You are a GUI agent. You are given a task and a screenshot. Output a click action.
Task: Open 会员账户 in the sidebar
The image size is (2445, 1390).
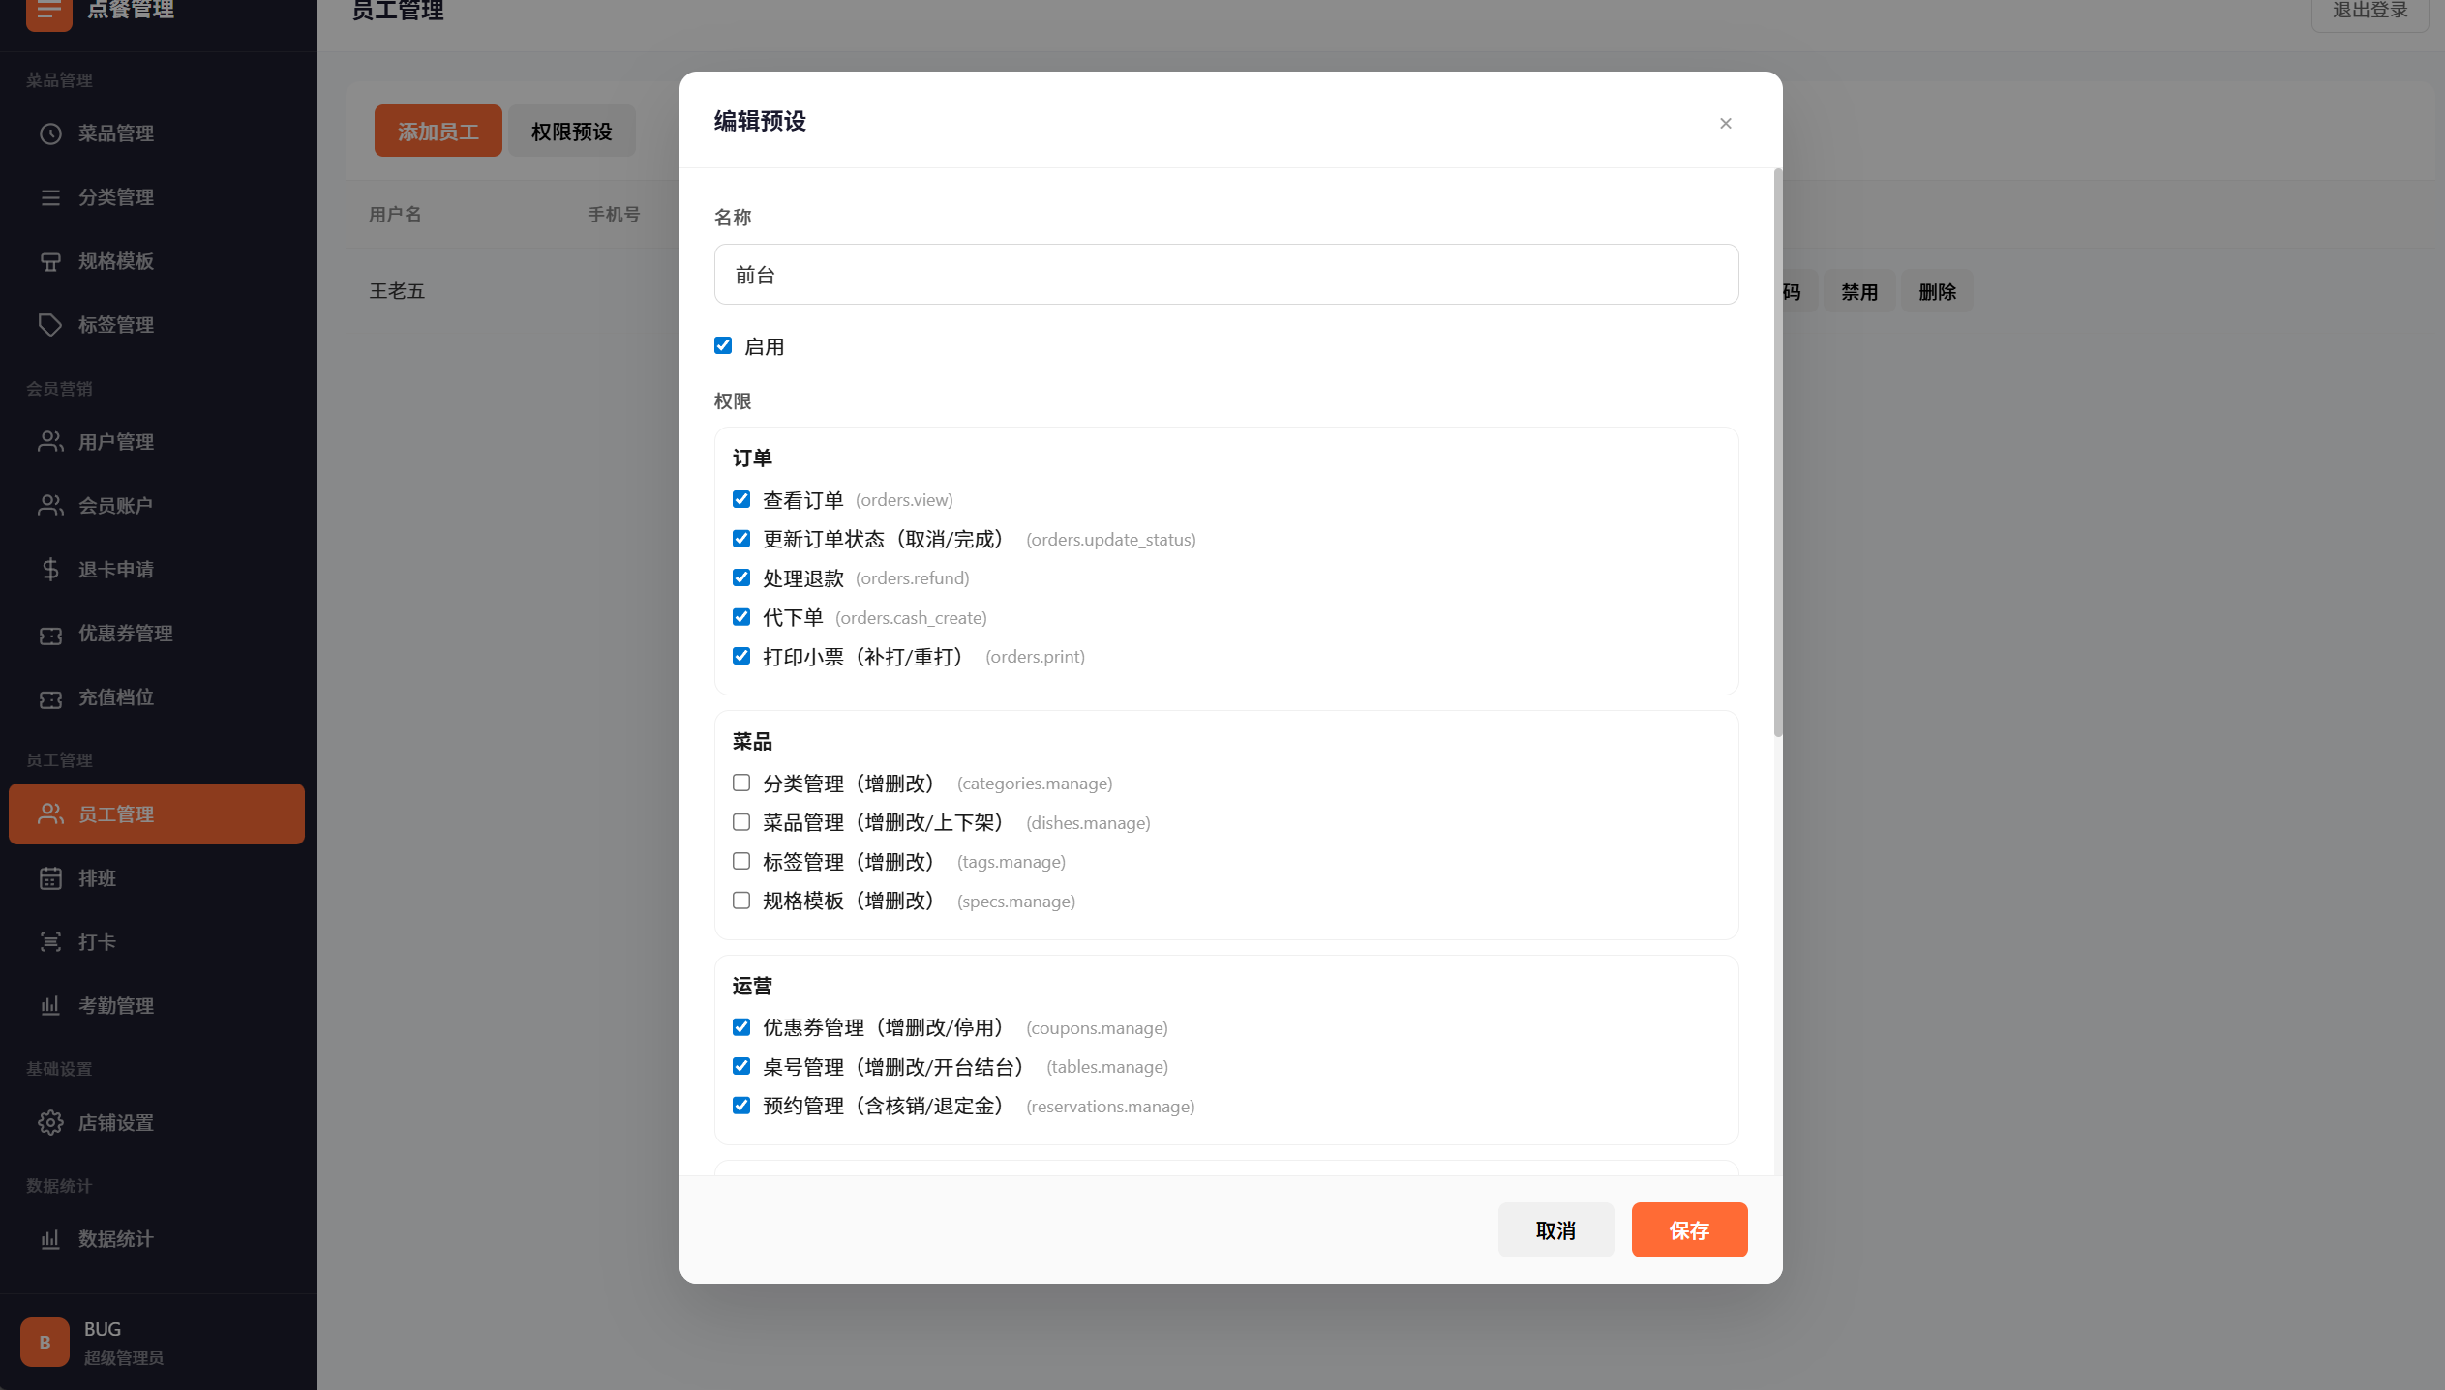point(115,506)
